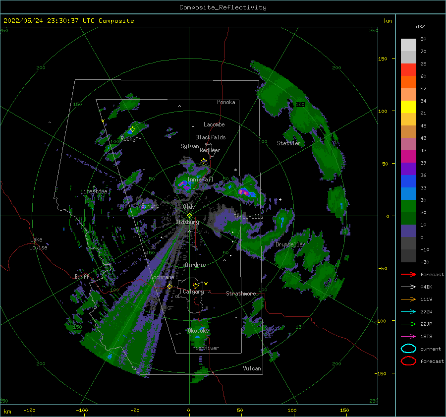Click the Calgary city label
This screenshot has height=417, width=446.
coord(193,292)
